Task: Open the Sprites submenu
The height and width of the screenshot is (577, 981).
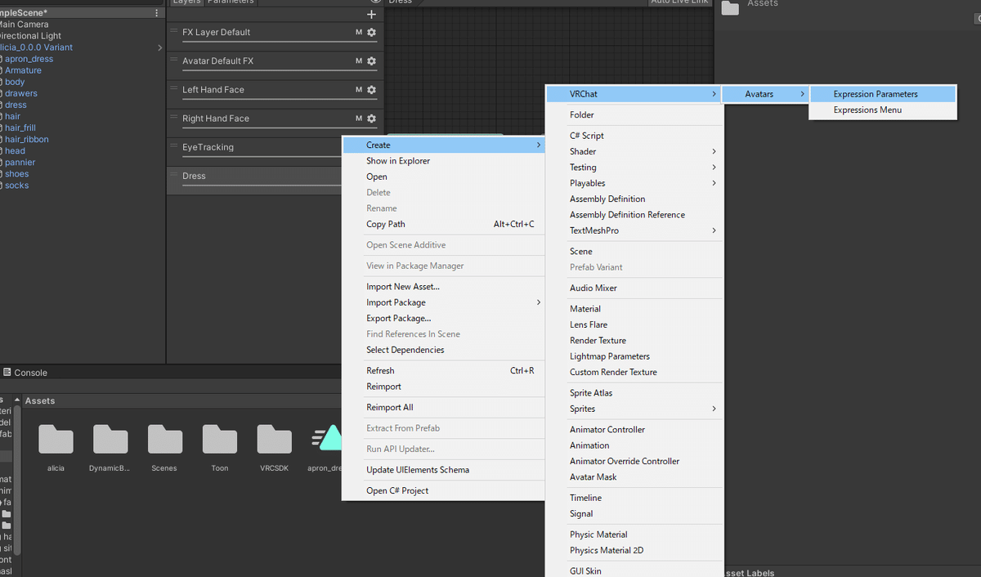Action: [634, 409]
